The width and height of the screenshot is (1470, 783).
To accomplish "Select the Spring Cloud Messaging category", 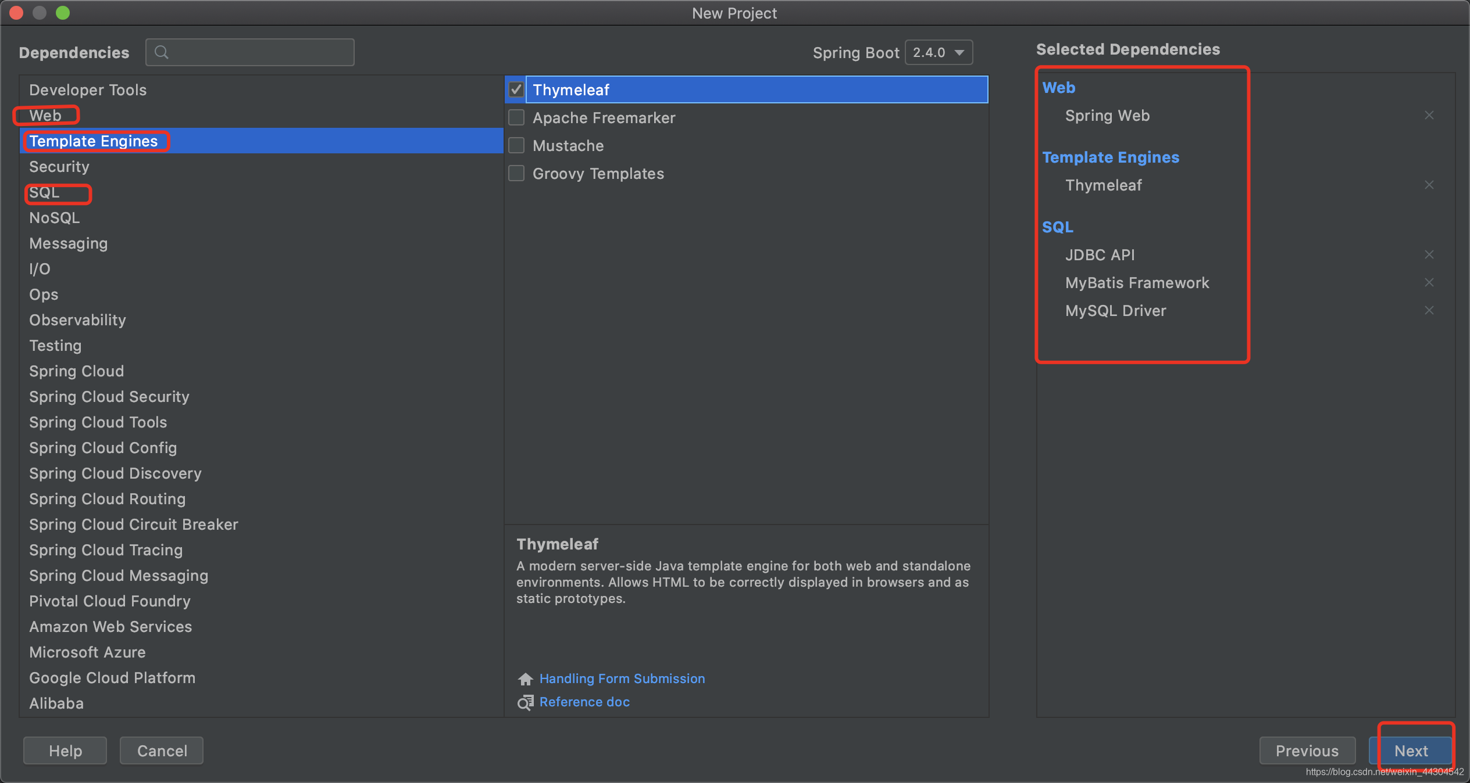I will click(261, 575).
